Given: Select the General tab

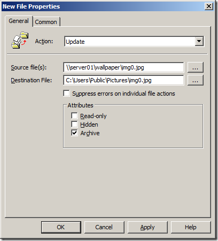Looking at the screenshot, I should click(19, 21).
